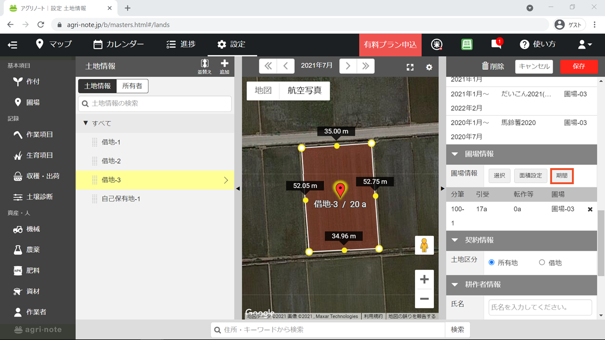Click the 期間 button
Image resolution: width=605 pixels, height=340 pixels.
562,176
